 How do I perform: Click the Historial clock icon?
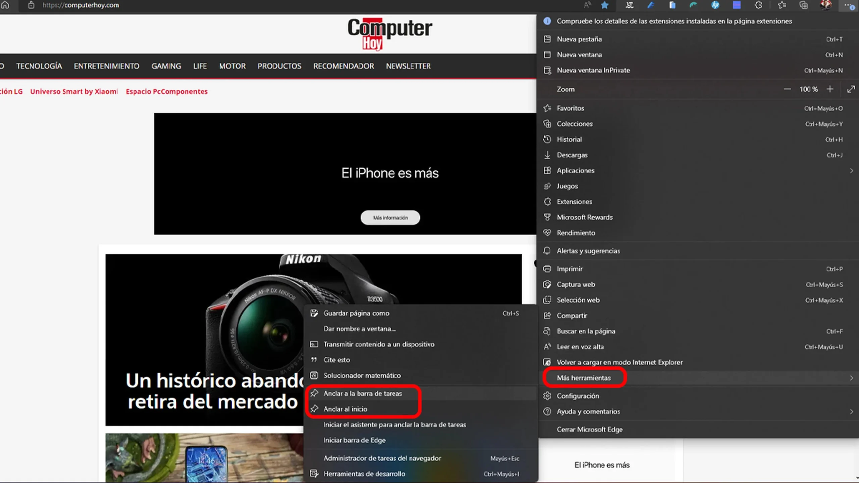coord(547,139)
